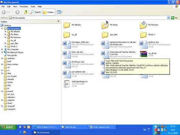
Task: Select subiecte folder in tree
Action: coord(11,100)
